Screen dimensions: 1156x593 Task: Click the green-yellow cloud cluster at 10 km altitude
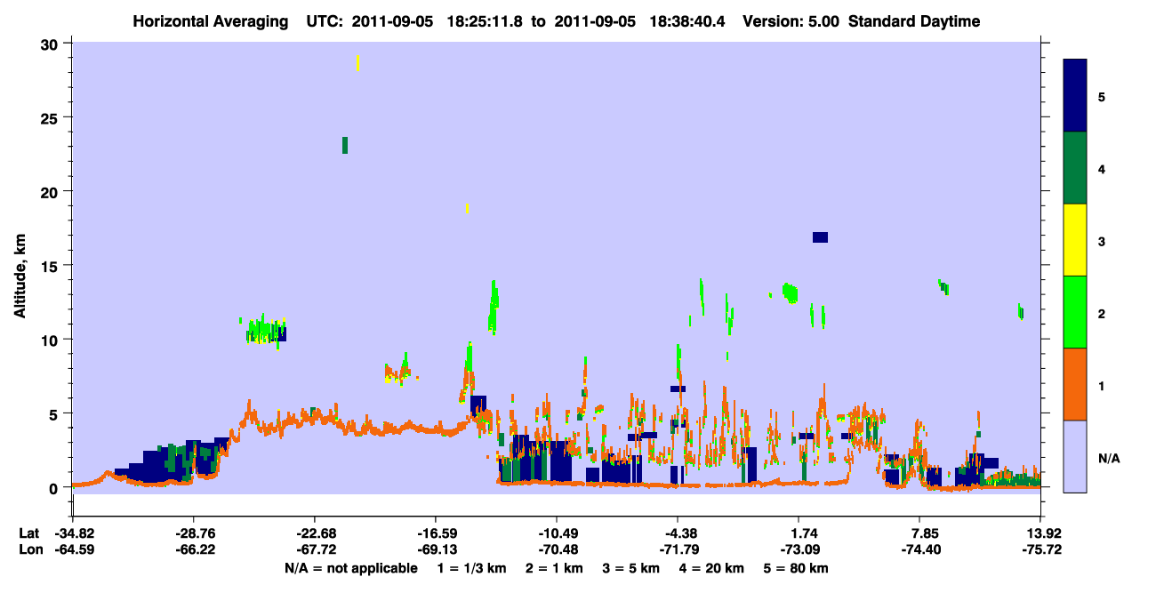point(265,331)
